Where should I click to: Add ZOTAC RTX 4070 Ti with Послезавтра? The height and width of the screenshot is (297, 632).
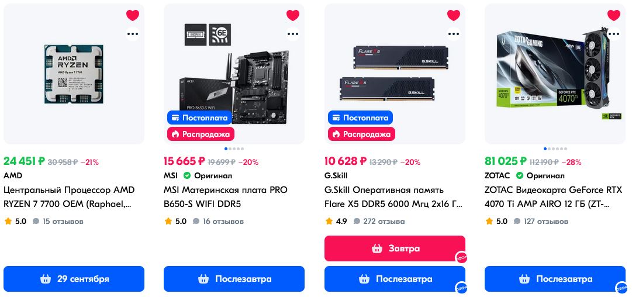tap(555, 279)
